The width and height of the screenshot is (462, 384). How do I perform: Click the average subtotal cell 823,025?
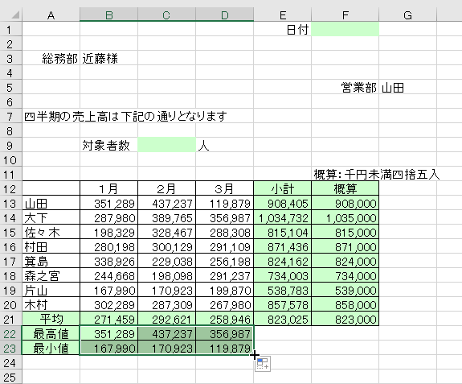[x=282, y=319]
